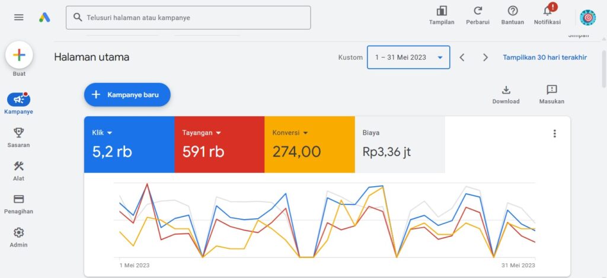Screen dimensions: 607x278
Task: Select the yellow Konversi metric card
Action: tap(309, 144)
